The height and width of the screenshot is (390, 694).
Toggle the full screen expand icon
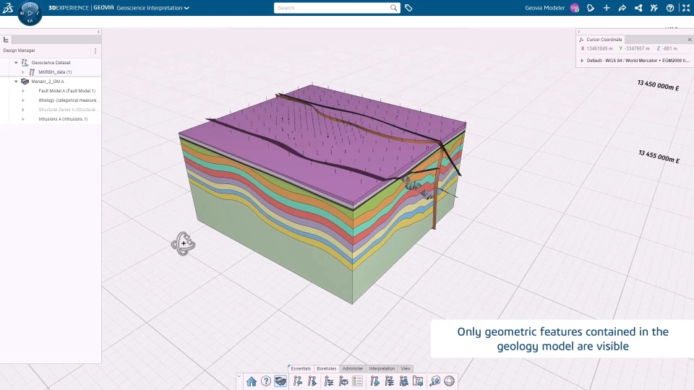[686, 8]
